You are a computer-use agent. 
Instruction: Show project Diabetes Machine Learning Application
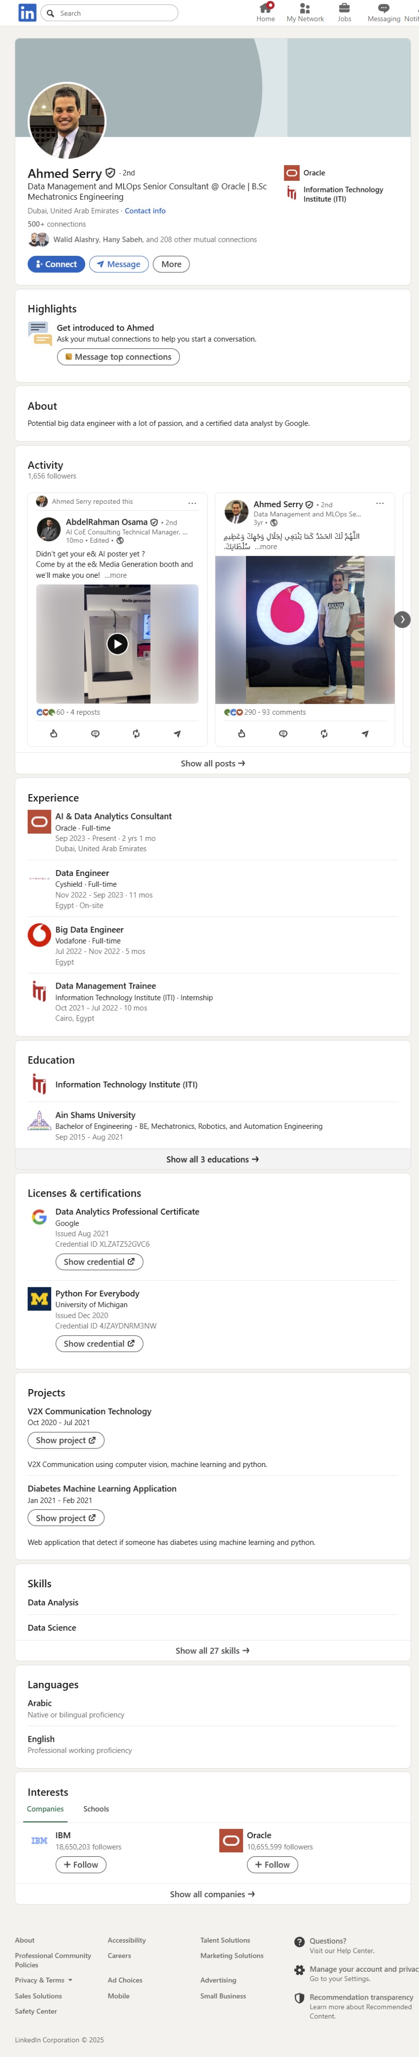(65, 1518)
